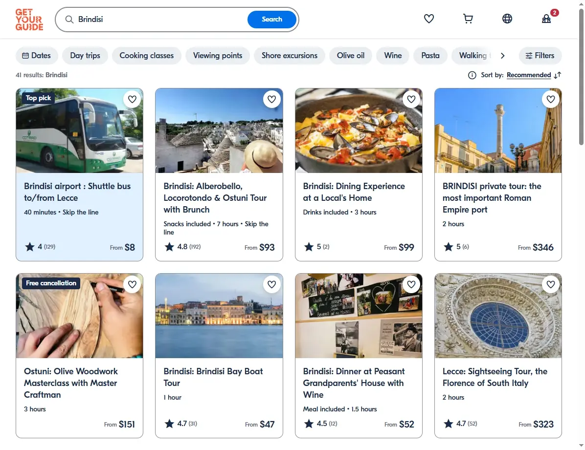Click the info icon beside Sort by
This screenshot has height=450, width=585.
(x=472, y=75)
